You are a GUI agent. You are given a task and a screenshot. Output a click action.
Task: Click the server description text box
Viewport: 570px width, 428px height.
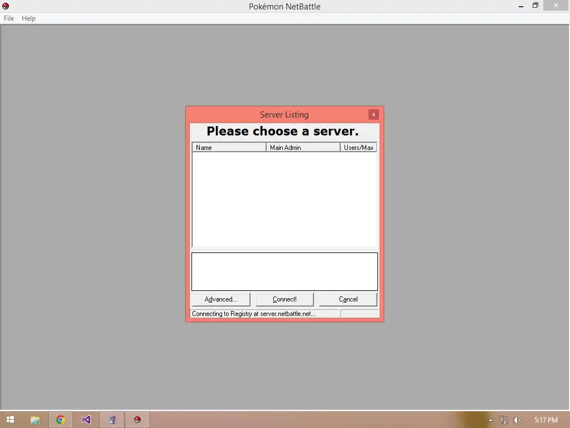click(284, 271)
